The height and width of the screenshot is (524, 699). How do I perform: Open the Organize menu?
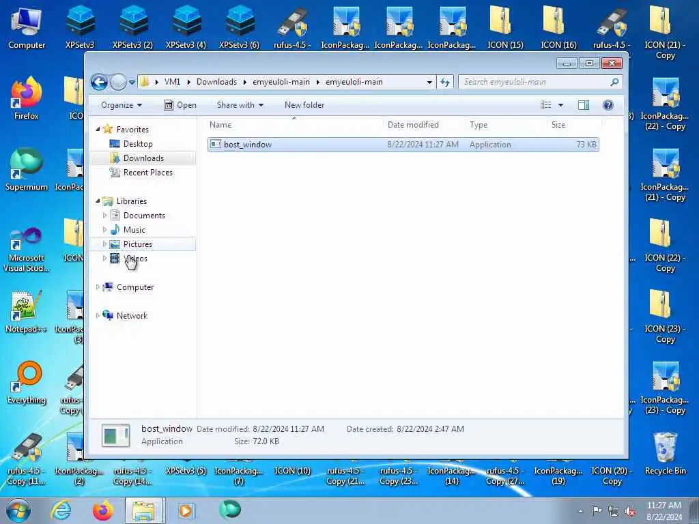click(122, 105)
